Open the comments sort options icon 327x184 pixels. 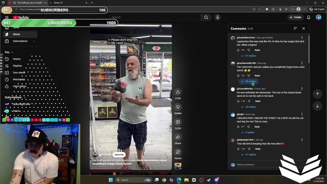[295, 29]
